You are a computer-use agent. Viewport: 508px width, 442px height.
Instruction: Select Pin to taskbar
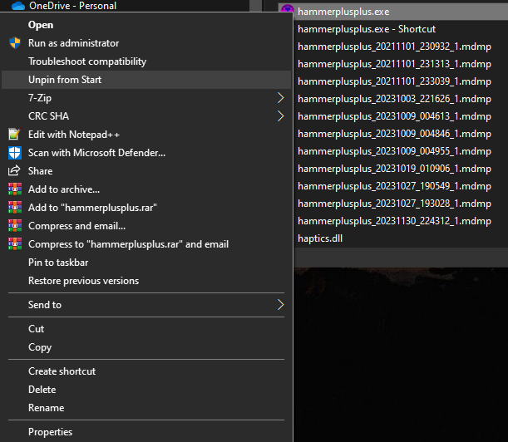pyautogui.click(x=146, y=263)
